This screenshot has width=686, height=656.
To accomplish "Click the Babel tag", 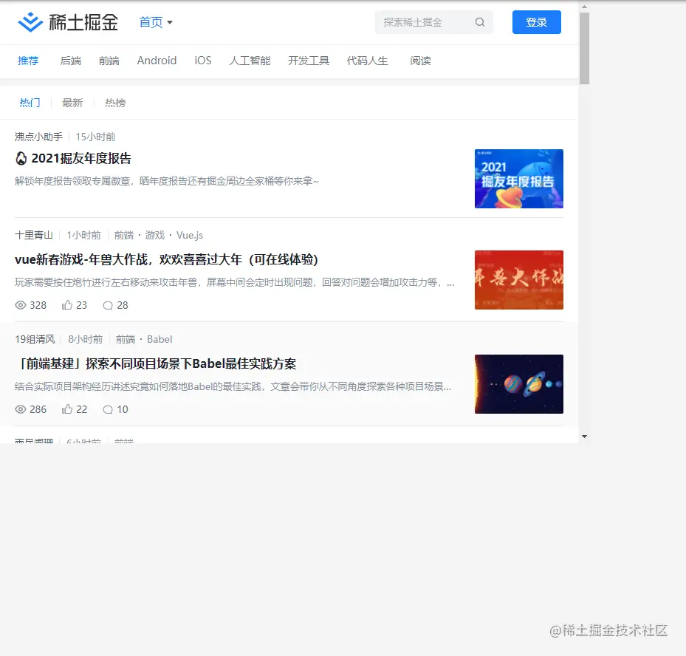I will pyautogui.click(x=160, y=339).
